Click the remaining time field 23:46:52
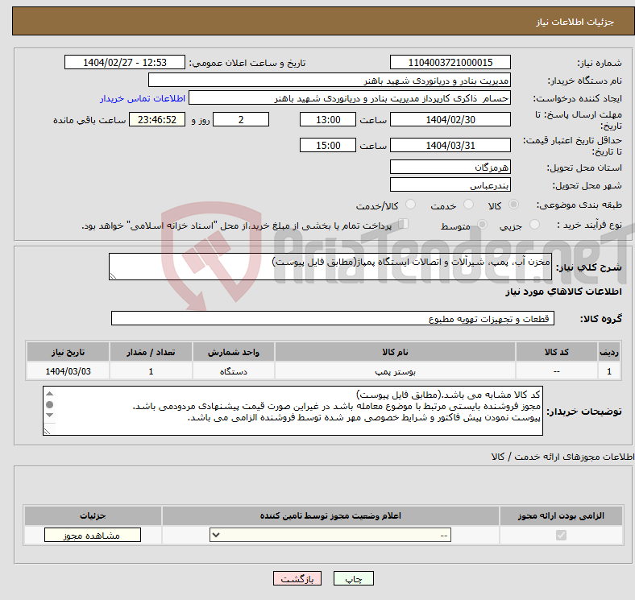The height and width of the screenshot is (600, 635). (157, 119)
